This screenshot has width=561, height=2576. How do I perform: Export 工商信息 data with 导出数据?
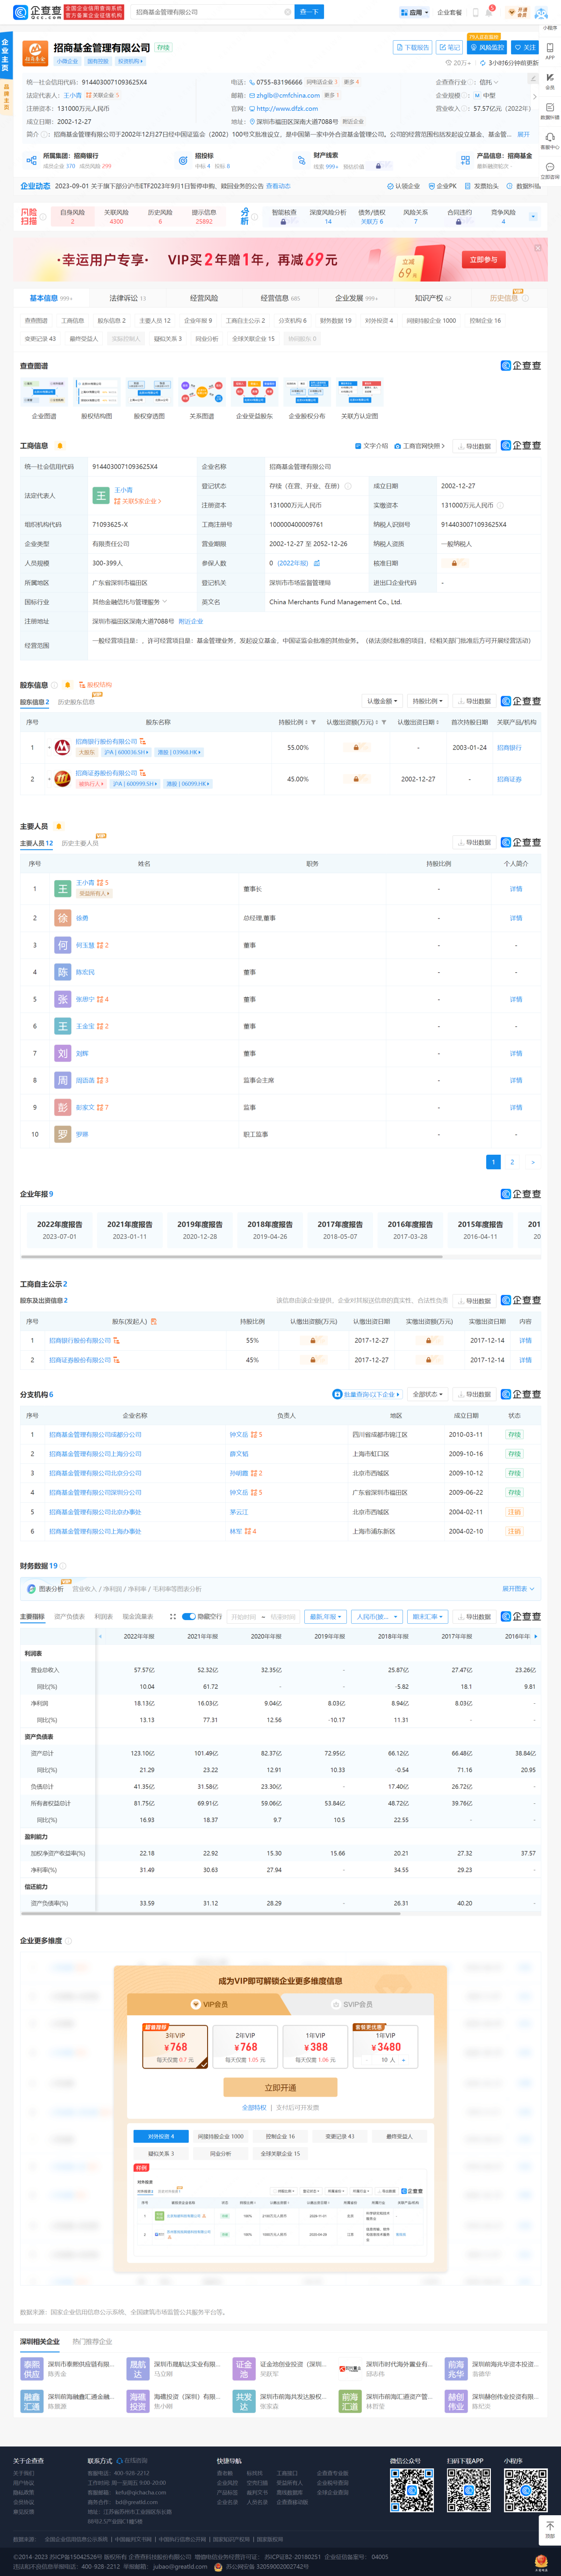pyautogui.click(x=474, y=446)
